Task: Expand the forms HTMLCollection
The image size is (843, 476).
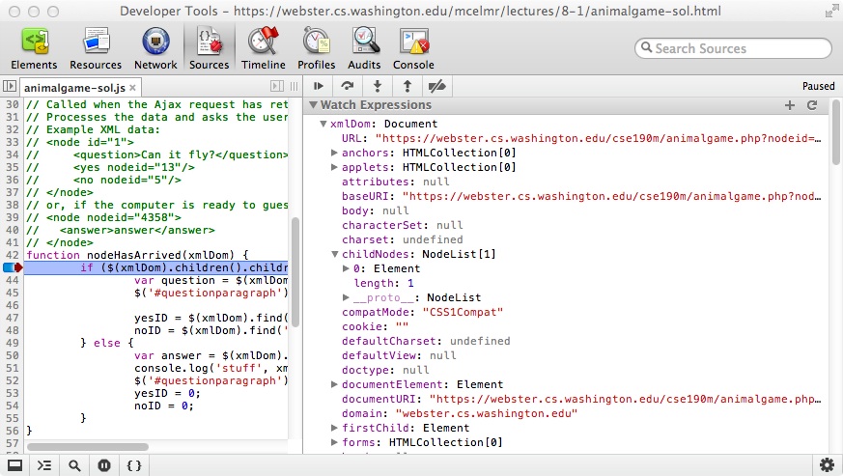Action: click(x=334, y=442)
